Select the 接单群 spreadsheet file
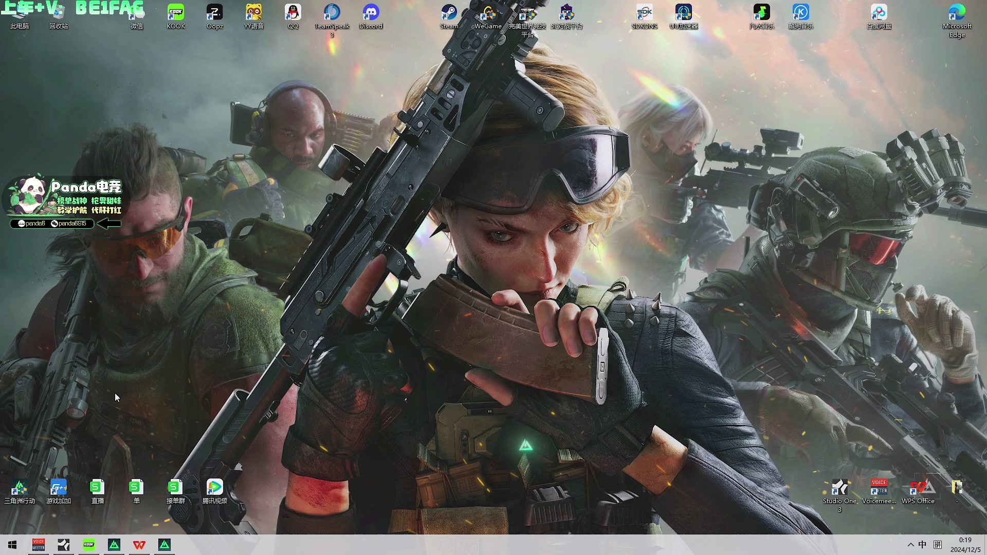 point(176,492)
